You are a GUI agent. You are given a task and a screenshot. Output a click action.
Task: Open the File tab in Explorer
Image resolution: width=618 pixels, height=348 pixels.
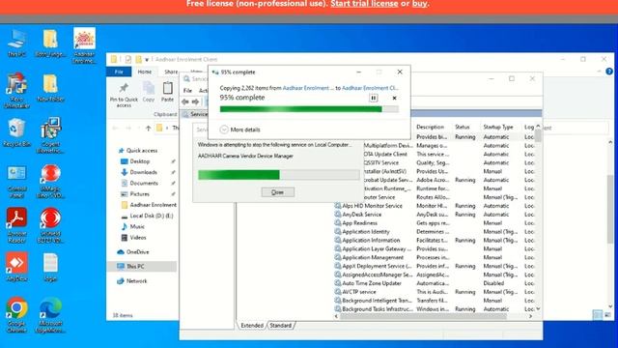point(119,72)
